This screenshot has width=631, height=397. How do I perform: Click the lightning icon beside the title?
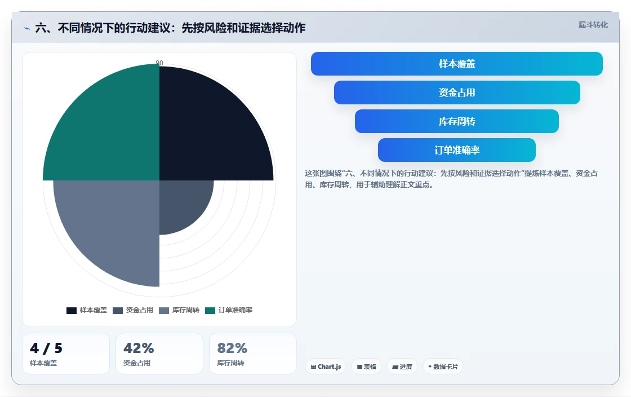[x=27, y=28]
